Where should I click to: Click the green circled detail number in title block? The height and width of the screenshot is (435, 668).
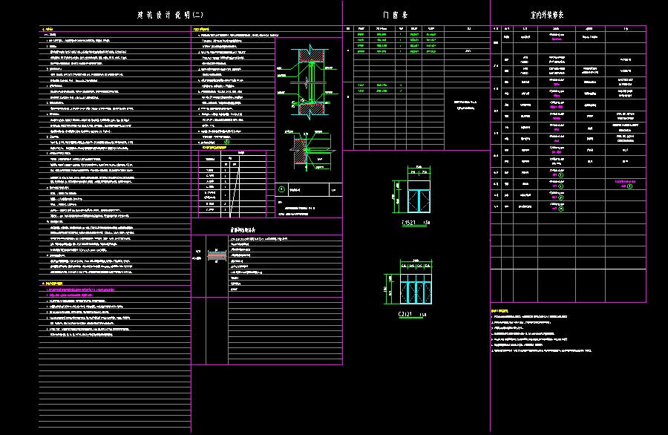tap(281, 190)
